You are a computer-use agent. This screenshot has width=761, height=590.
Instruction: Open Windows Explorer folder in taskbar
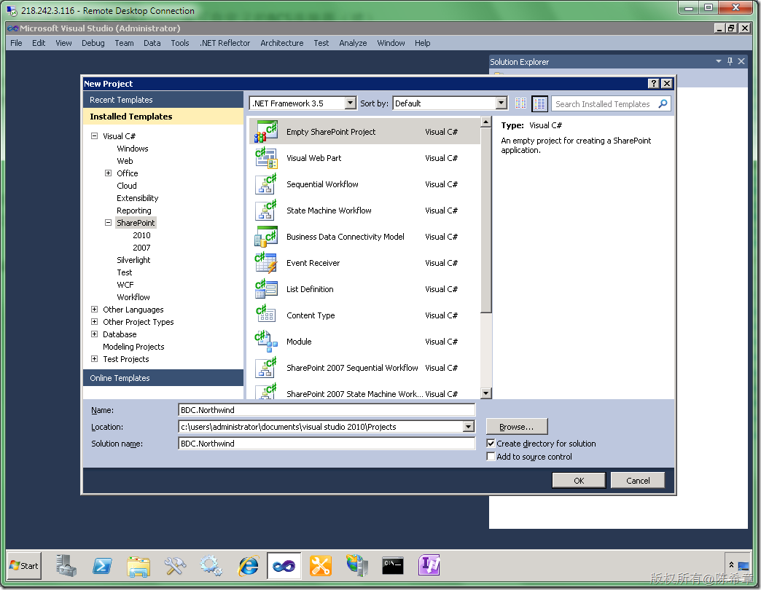click(x=138, y=565)
